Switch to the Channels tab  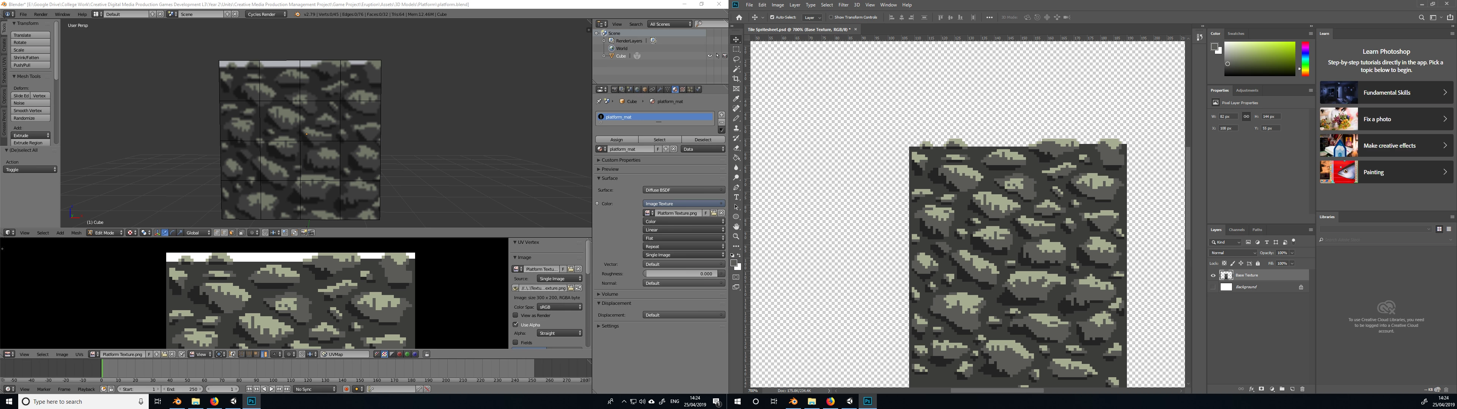click(1237, 230)
